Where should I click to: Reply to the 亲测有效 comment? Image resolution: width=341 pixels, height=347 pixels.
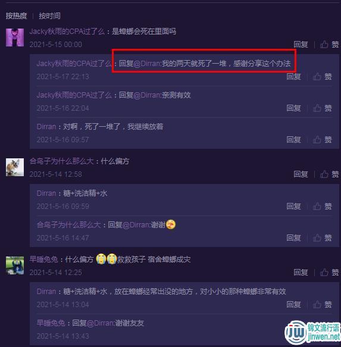tap(293, 108)
